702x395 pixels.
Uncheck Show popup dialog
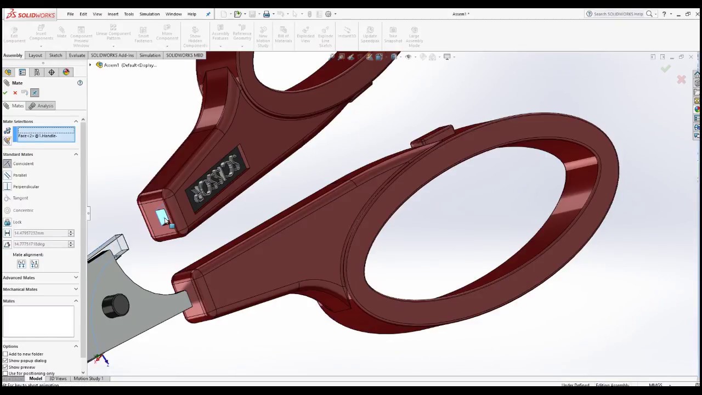5,361
